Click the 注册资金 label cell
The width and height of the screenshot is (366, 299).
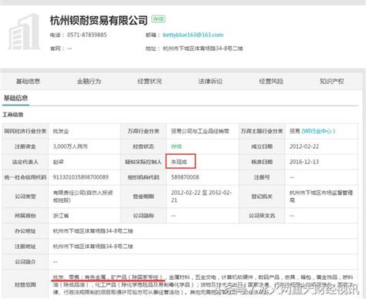[x=25, y=146]
